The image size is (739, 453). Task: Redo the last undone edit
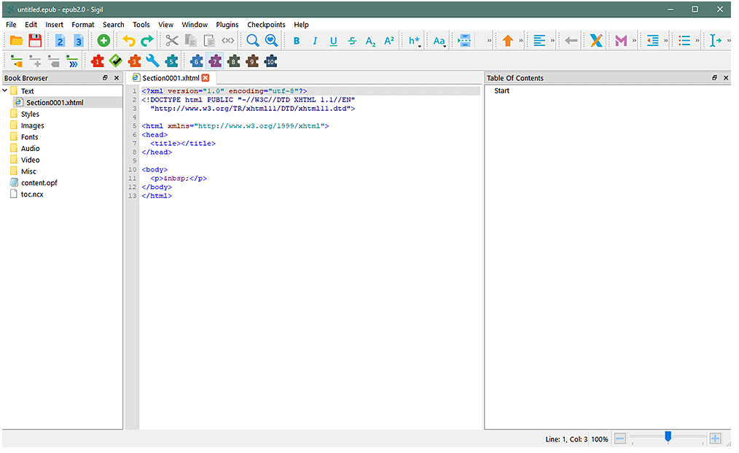coord(147,41)
